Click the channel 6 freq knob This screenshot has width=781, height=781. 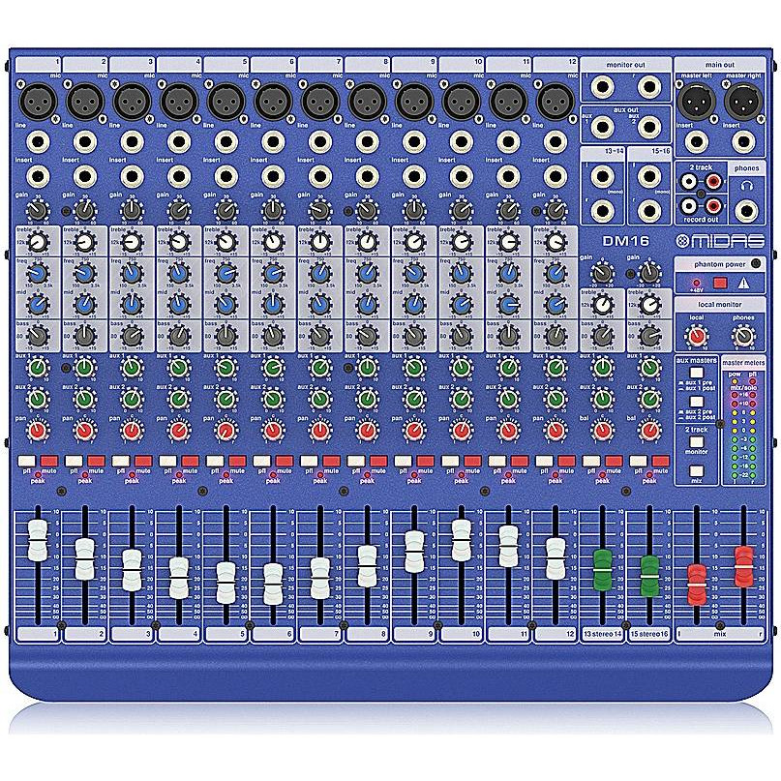click(273, 274)
